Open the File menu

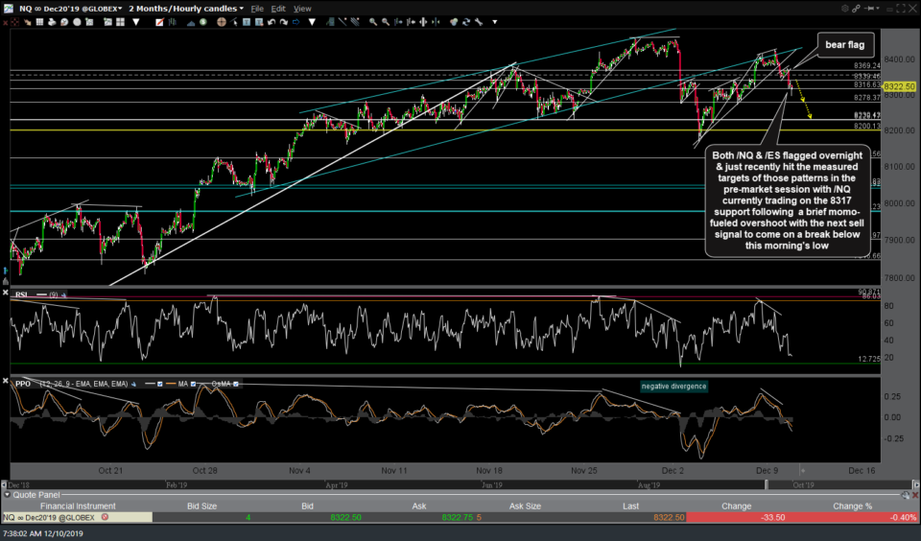(257, 9)
